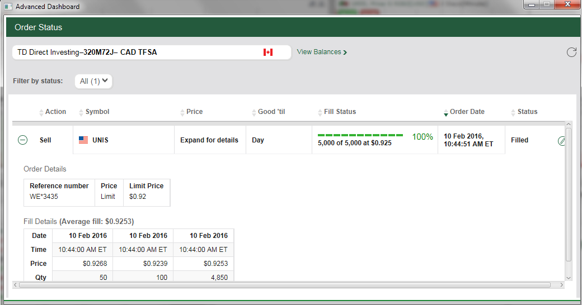Image resolution: width=582 pixels, height=305 pixels.
Task: Click the Advanced Dashboard window icon
Action: click(x=8, y=6)
